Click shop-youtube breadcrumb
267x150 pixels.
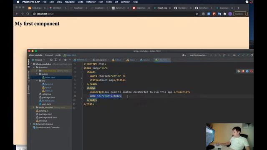coord(35,55)
